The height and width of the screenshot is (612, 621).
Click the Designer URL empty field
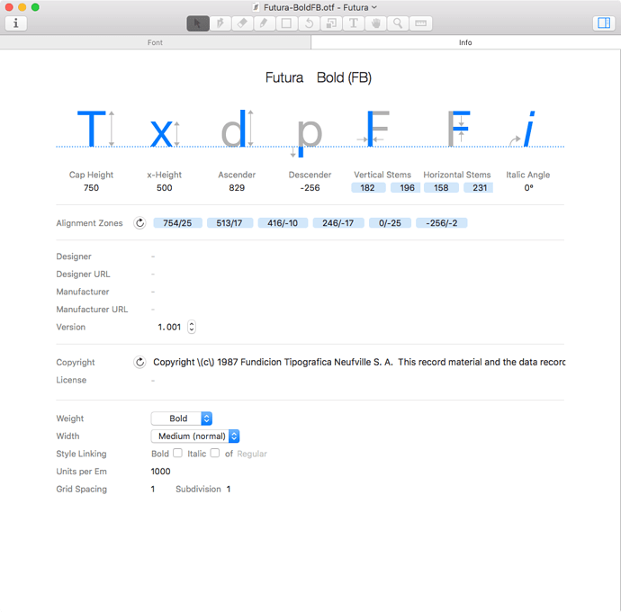point(153,274)
